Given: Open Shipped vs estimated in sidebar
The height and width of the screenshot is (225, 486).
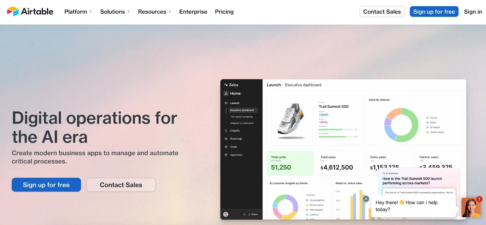Looking at the screenshot, I should pos(242,123).
